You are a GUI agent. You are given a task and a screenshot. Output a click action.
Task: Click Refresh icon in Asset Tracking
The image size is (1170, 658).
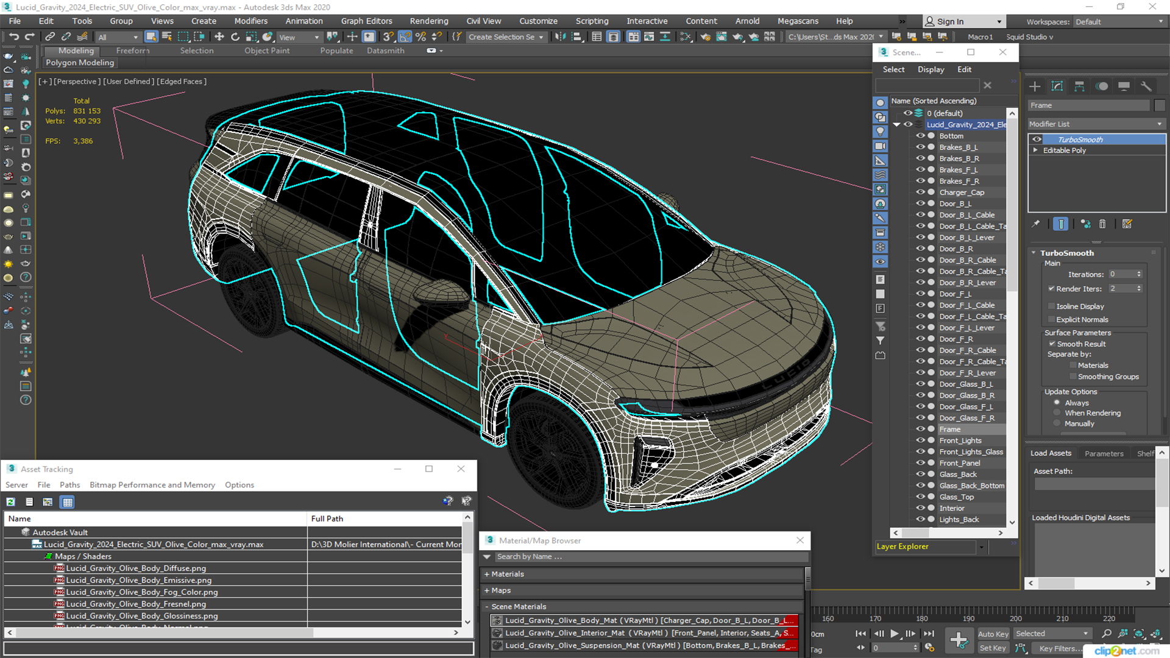point(10,502)
